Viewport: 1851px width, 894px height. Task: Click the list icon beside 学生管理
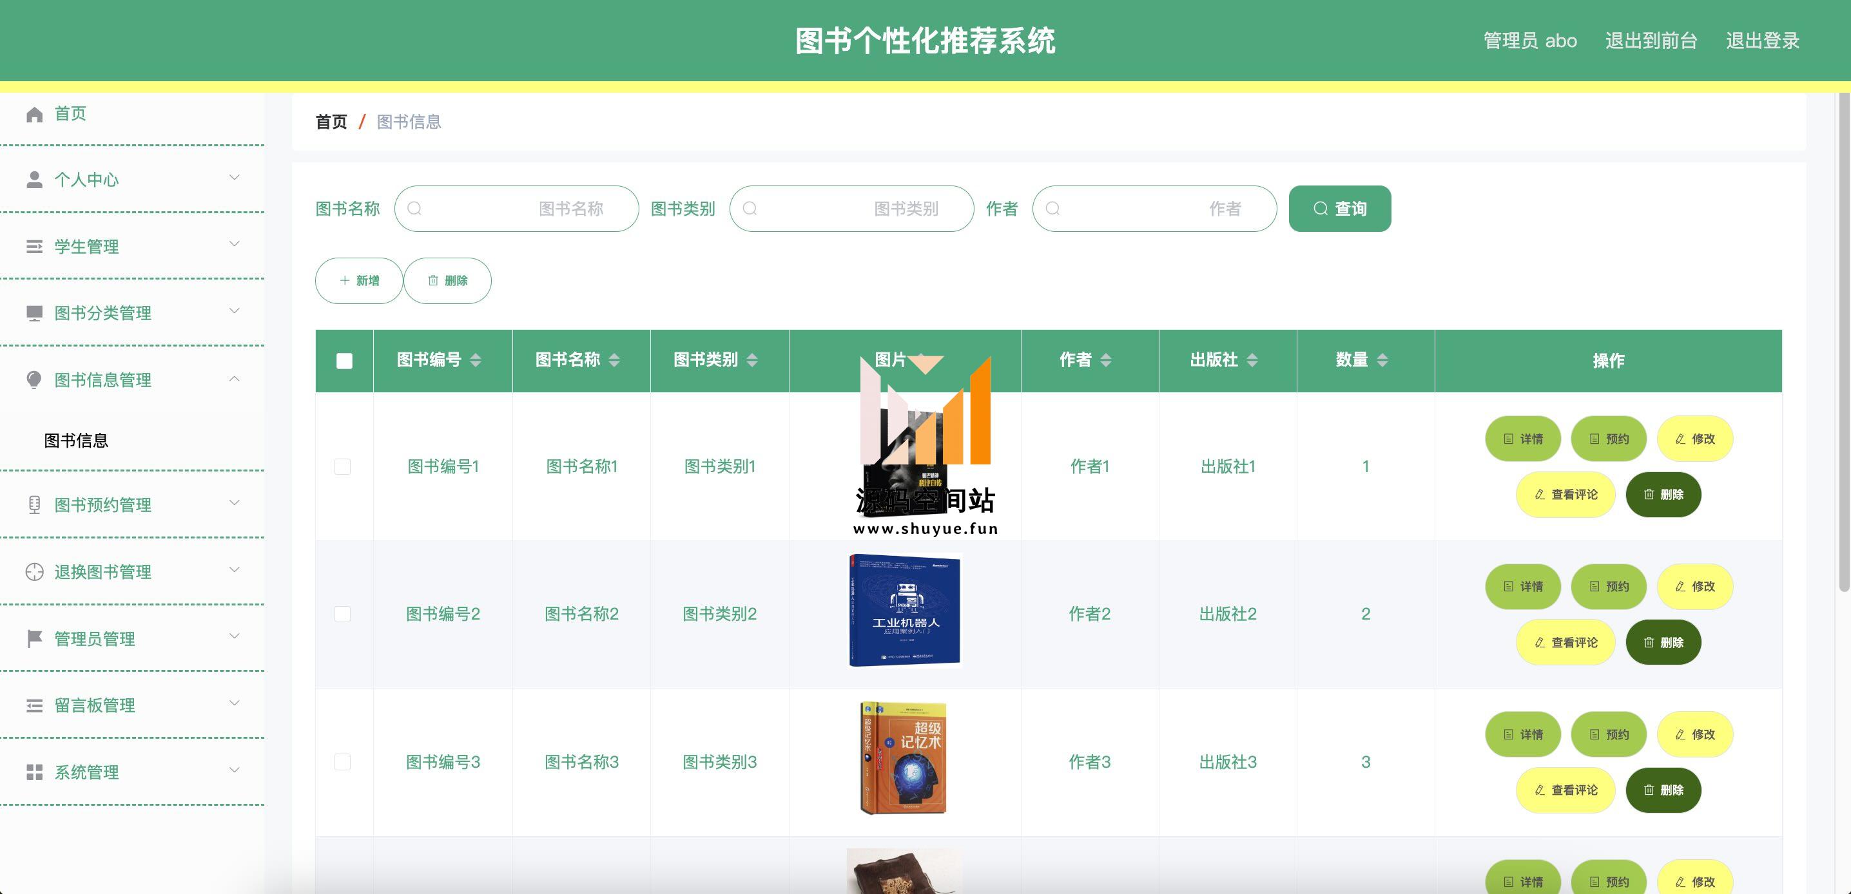35,246
